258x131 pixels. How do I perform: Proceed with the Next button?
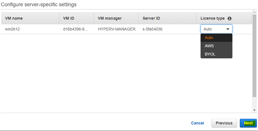click(x=248, y=123)
